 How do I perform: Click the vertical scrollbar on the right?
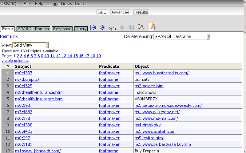coord(245,76)
